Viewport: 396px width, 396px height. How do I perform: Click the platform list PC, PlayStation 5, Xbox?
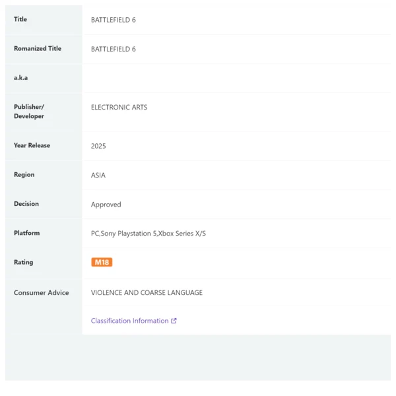tap(148, 234)
